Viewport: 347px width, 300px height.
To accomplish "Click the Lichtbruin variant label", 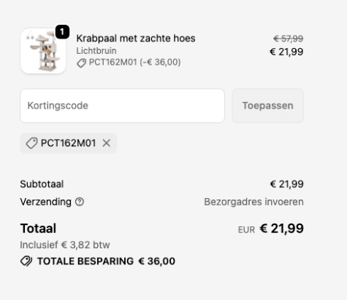I will coord(96,51).
